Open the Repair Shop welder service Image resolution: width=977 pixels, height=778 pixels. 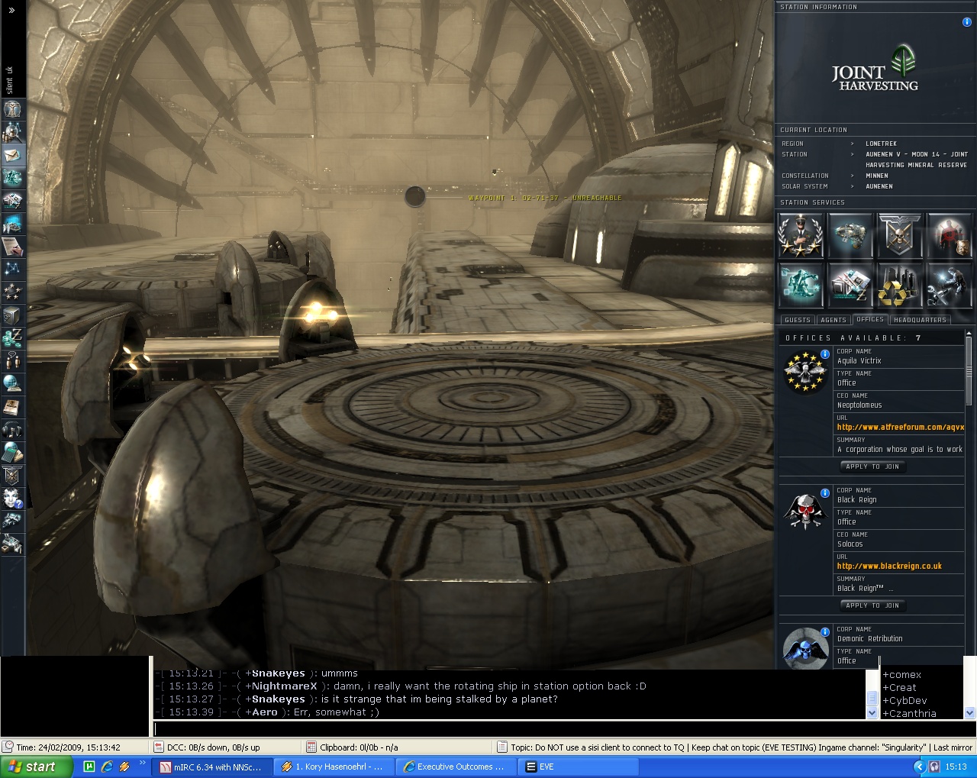point(949,285)
